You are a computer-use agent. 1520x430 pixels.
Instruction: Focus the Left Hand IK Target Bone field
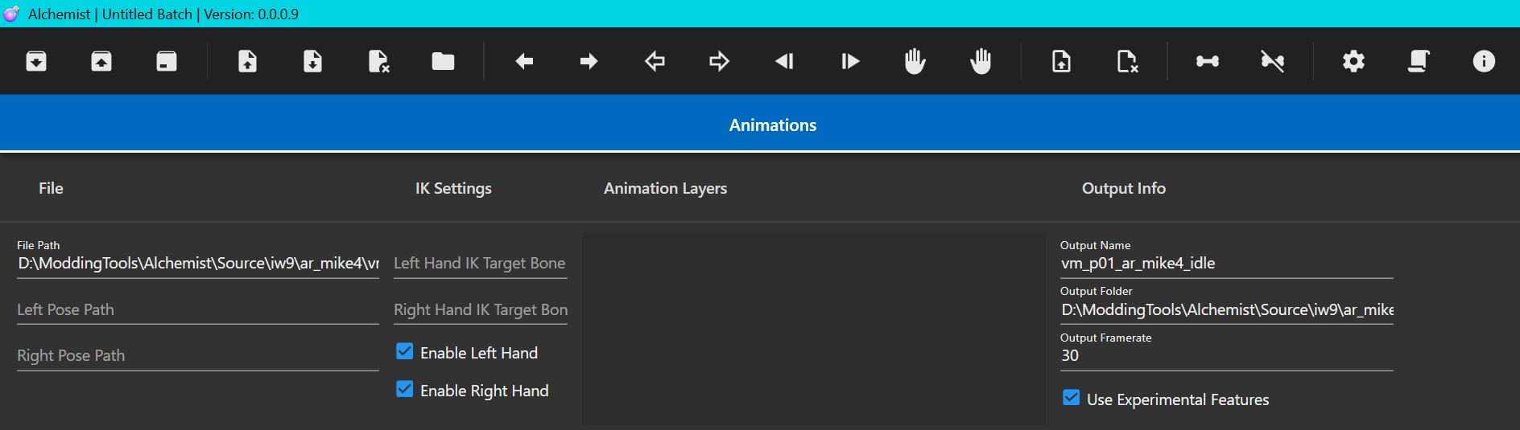481,263
